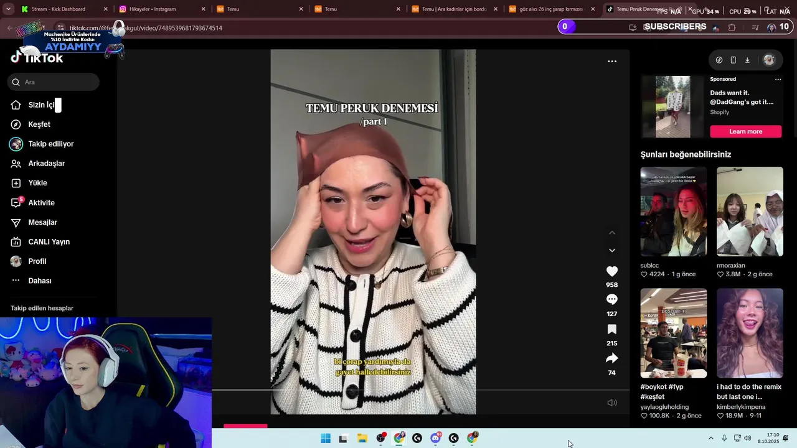Open the video comments

(x=612, y=299)
